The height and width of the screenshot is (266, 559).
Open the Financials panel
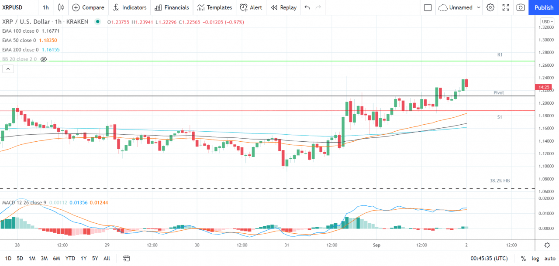point(171,7)
